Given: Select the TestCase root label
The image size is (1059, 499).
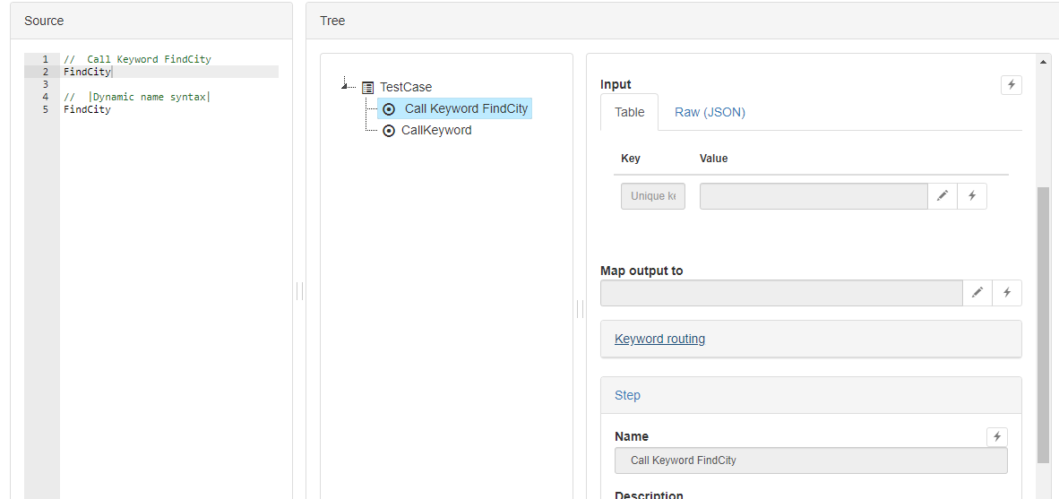Looking at the screenshot, I should pos(406,87).
